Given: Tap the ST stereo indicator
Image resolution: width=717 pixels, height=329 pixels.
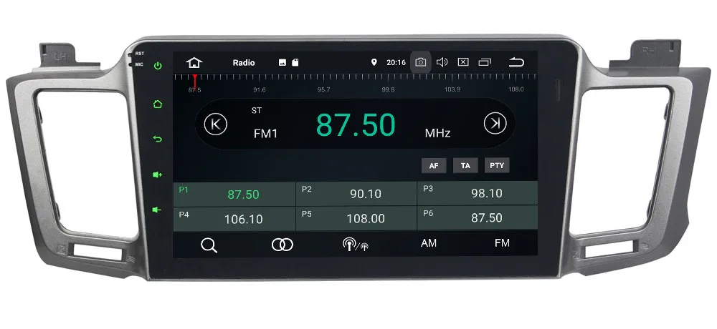Looking at the screenshot, I should [x=257, y=110].
